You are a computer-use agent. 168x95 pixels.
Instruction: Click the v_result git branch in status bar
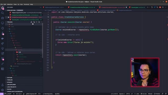(x=8, y=94)
